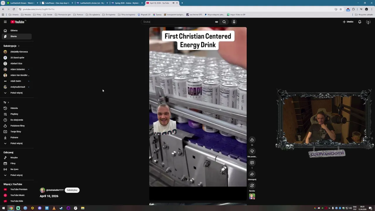The width and height of the screenshot is (375, 211).
Task: Share the Short via Udostępnij
Action: coord(252,174)
